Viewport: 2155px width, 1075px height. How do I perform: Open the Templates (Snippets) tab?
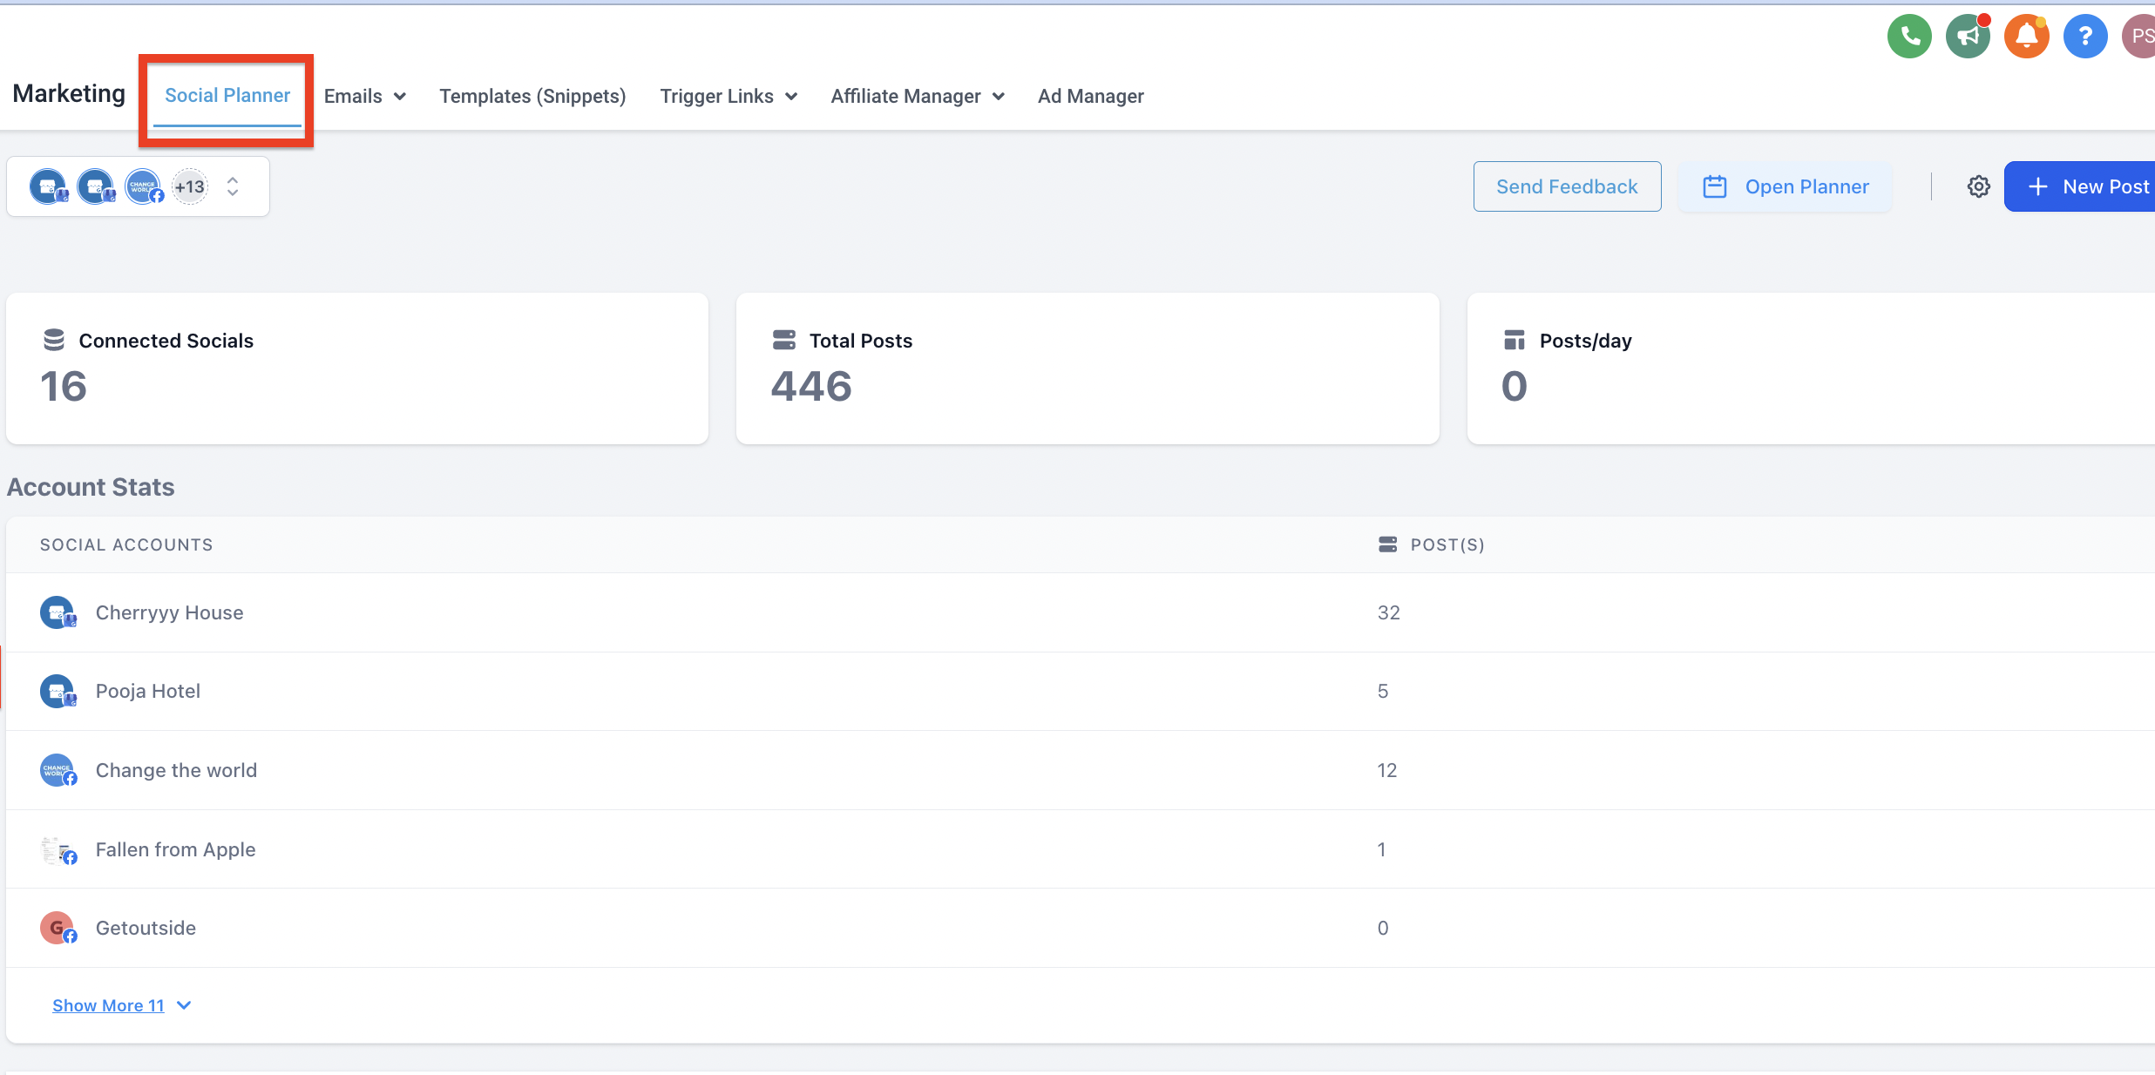[532, 96]
